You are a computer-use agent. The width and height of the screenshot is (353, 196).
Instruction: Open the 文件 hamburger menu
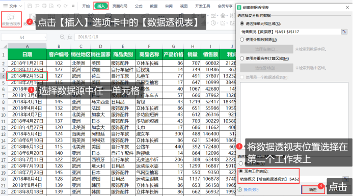[6, 6]
